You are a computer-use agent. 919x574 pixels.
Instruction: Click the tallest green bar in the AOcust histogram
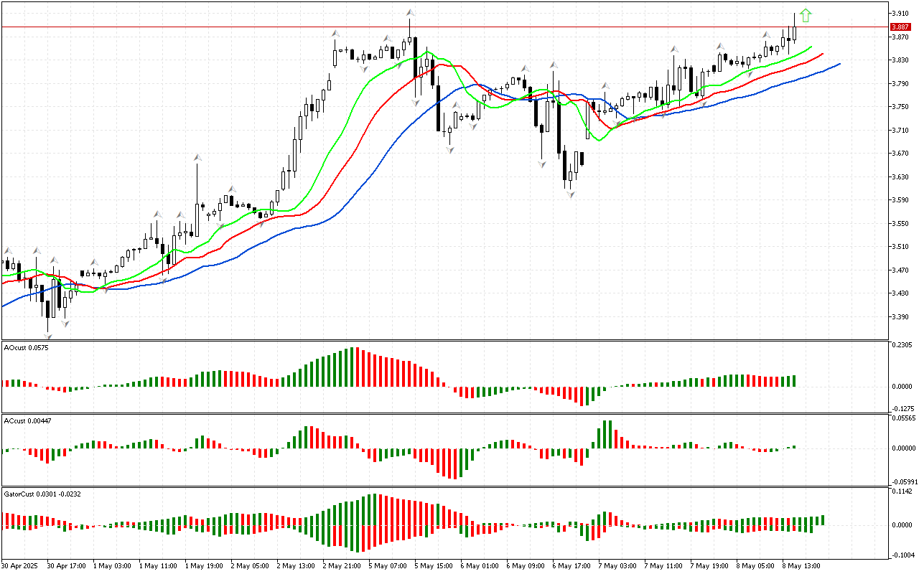(352, 367)
